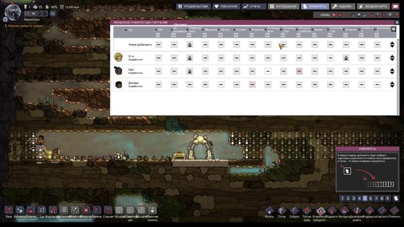
Task: Open the Энергия build category
Action: (x=31, y=210)
